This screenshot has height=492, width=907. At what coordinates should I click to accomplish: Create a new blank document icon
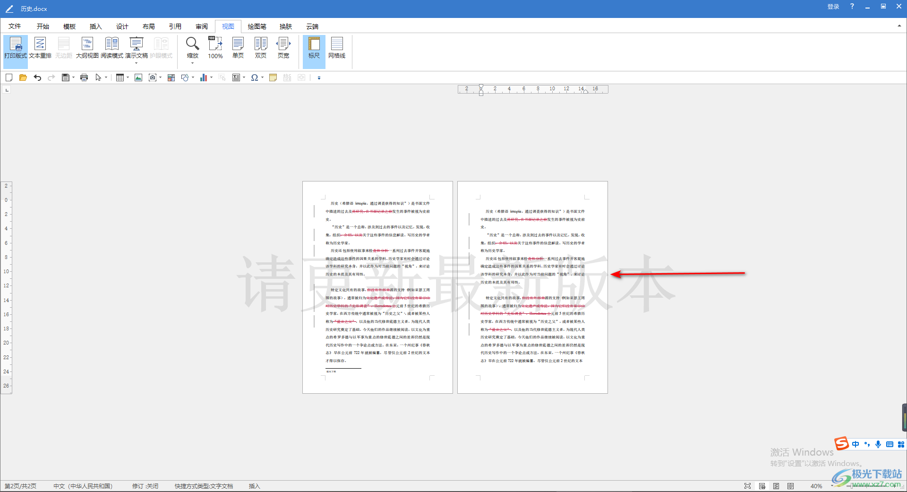(x=9, y=78)
